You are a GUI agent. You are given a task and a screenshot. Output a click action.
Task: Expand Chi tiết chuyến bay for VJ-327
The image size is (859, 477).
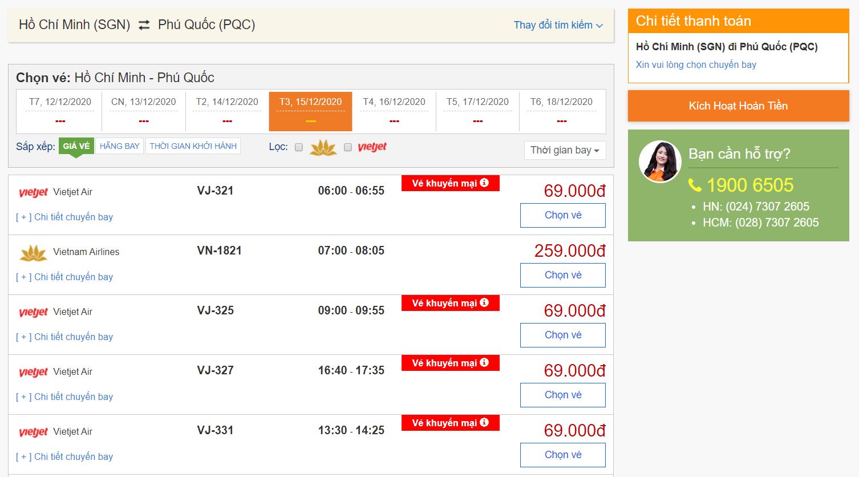coord(64,397)
